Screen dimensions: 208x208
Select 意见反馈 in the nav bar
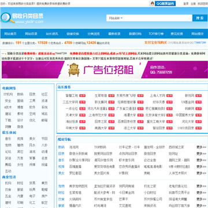pos(177,34)
